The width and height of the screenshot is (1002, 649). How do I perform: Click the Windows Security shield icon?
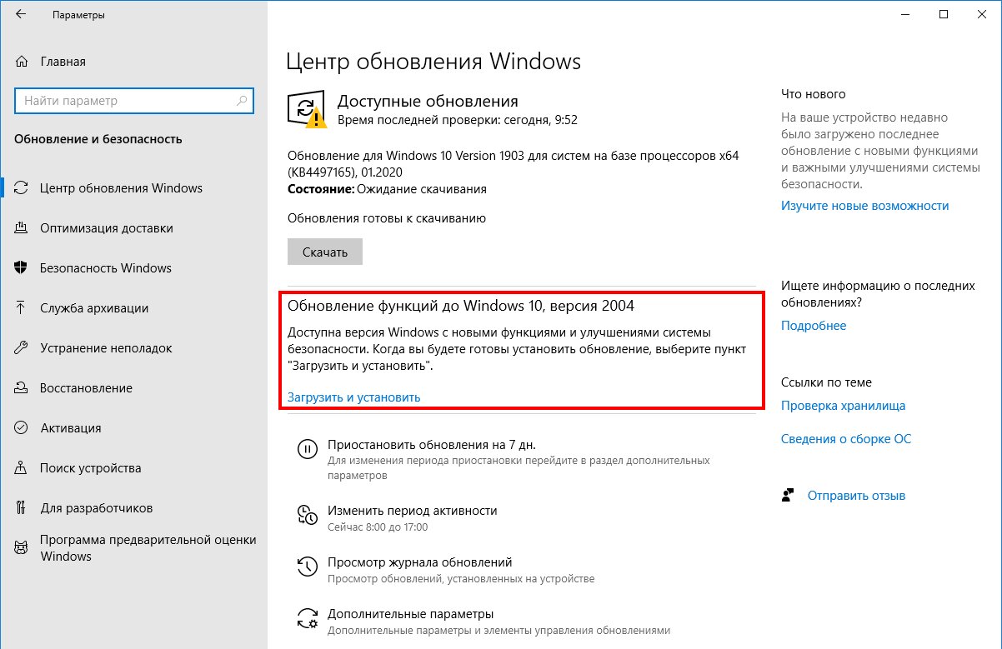point(23,268)
